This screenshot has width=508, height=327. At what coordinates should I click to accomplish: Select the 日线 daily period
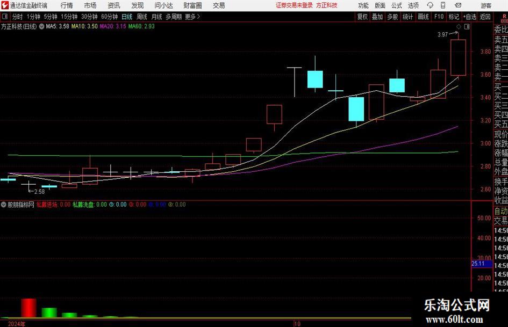pos(127,17)
